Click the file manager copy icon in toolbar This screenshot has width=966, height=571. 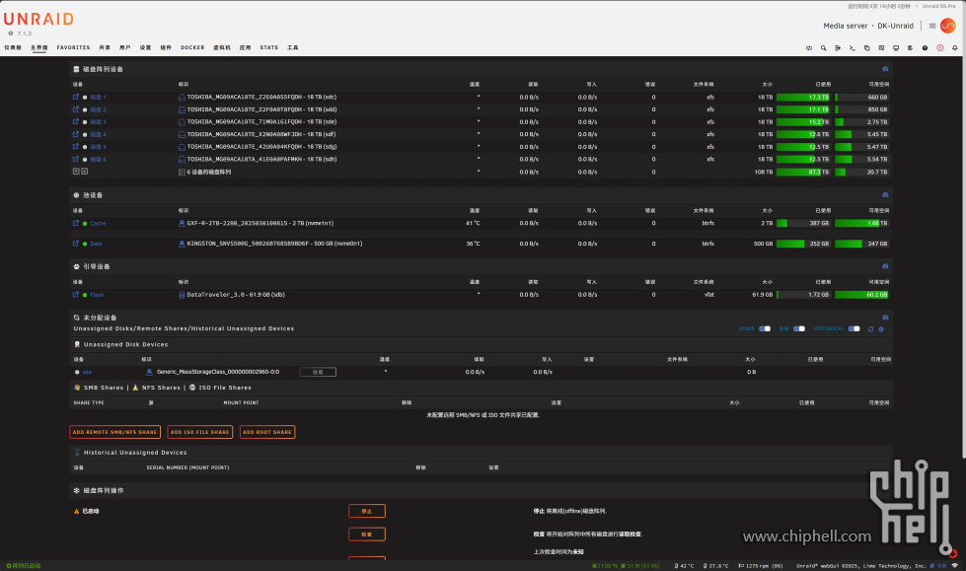866,47
